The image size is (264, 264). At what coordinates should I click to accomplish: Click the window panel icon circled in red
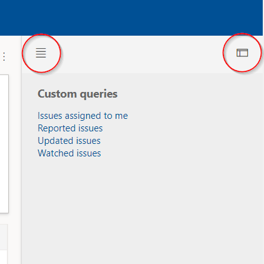tap(242, 53)
